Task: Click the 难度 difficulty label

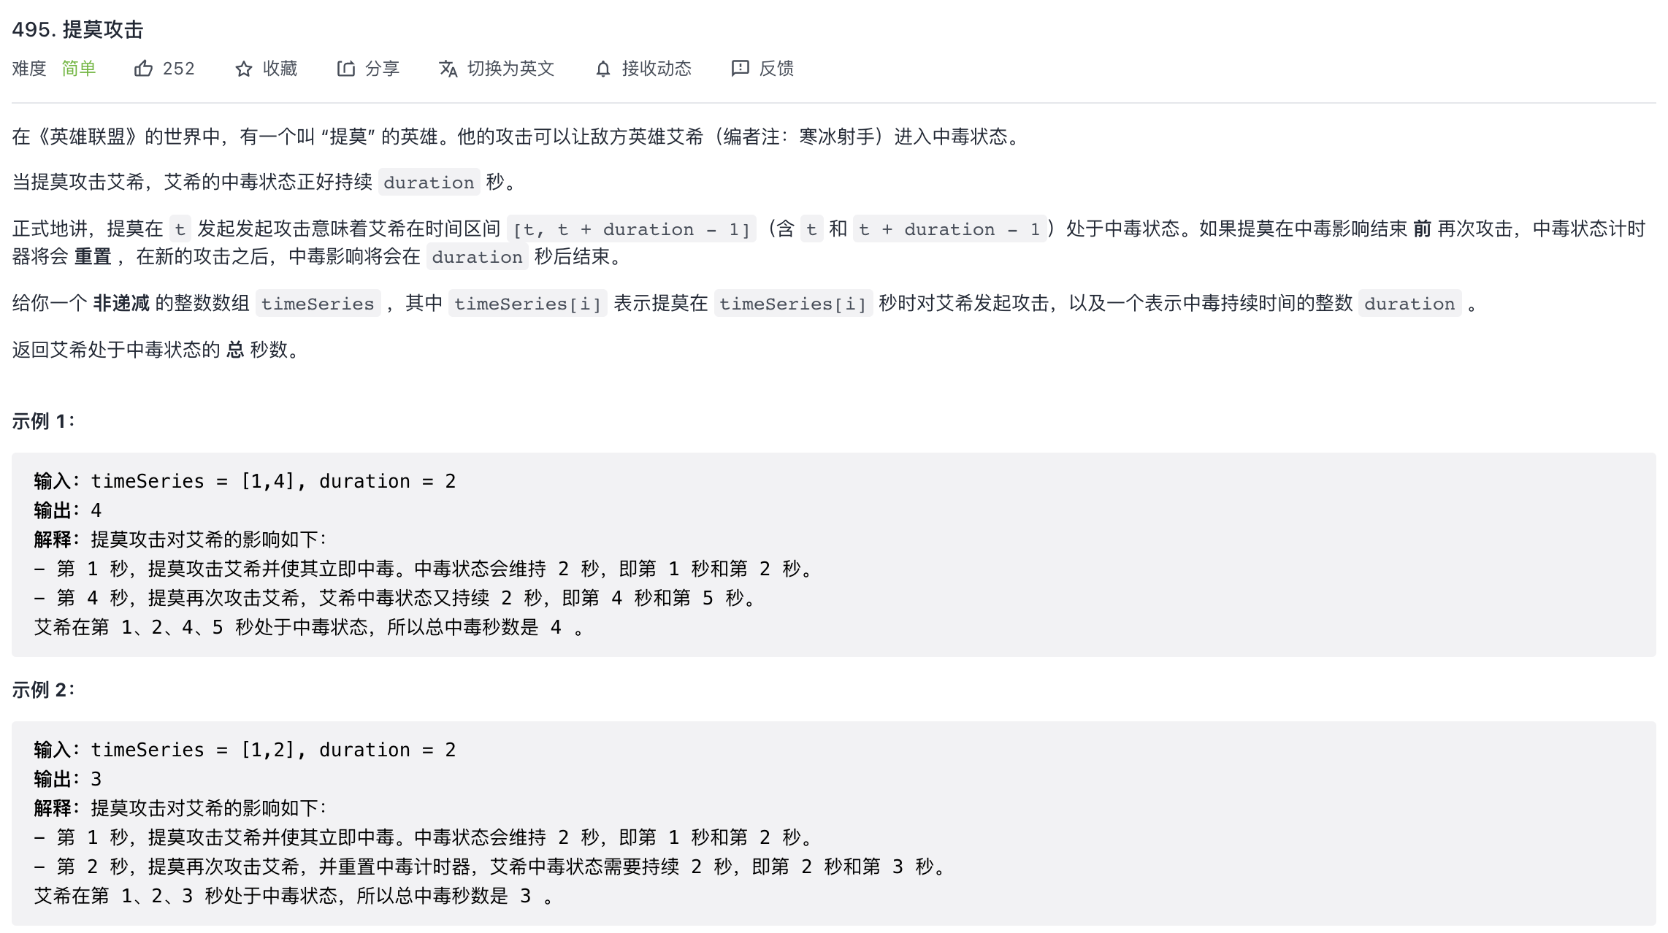Action: tap(29, 69)
